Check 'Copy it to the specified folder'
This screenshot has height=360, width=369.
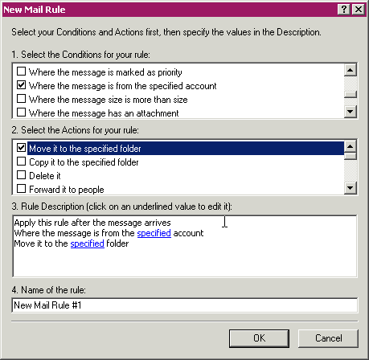point(21,162)
